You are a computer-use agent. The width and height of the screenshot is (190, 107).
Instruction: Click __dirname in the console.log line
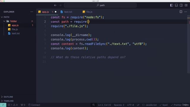[x=80, y=35]
